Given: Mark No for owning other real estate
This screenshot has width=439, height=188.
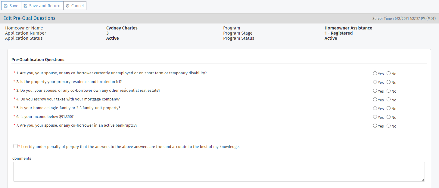Looking at the screenshot, I should click(x=388, y=91).
